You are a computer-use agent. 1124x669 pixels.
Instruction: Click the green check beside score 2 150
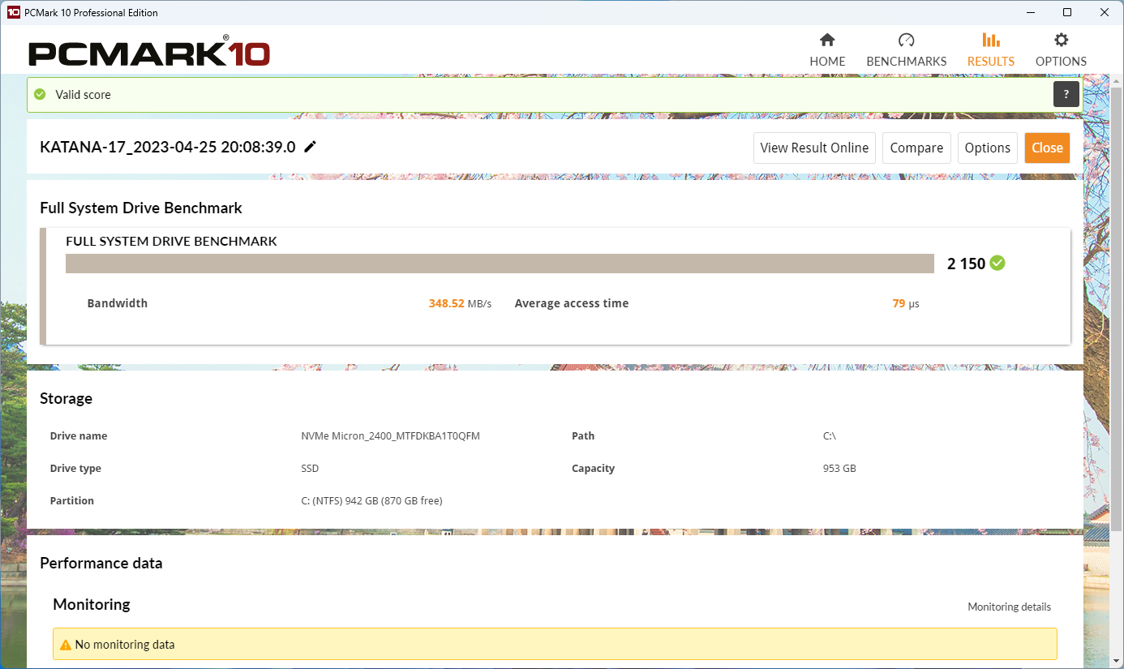click(997, 263)
